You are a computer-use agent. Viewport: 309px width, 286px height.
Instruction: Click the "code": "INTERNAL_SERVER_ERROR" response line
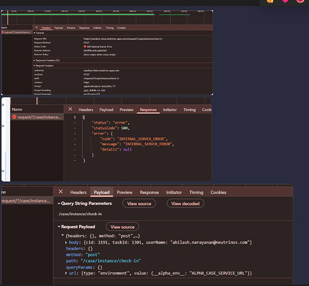[x=134, y=139]
